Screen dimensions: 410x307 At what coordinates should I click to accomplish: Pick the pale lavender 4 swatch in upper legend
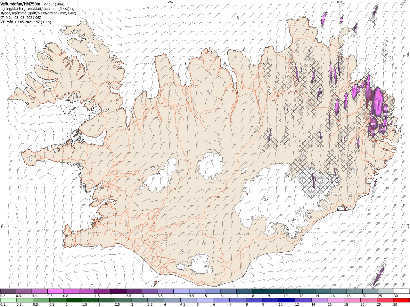point(181,291)
